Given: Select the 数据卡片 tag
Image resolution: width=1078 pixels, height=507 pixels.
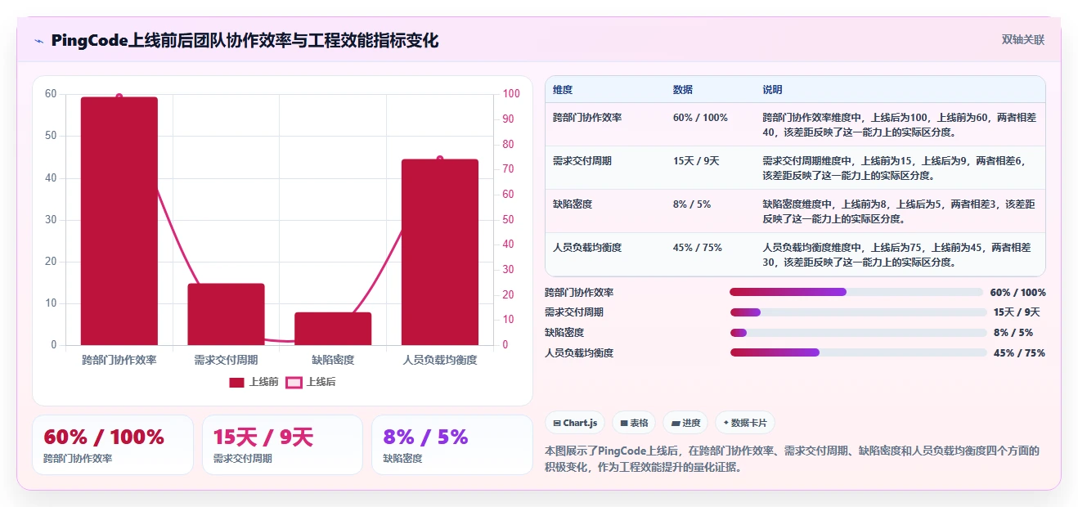Looking at the screenshot, I should click(744, 423).
